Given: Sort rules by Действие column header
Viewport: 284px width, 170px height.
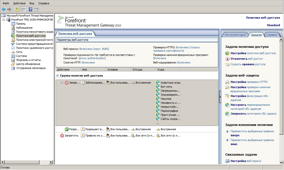Looking at the screenshot, I should tap(68, 69).
